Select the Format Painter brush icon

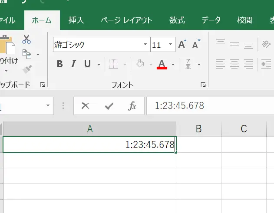27,69
